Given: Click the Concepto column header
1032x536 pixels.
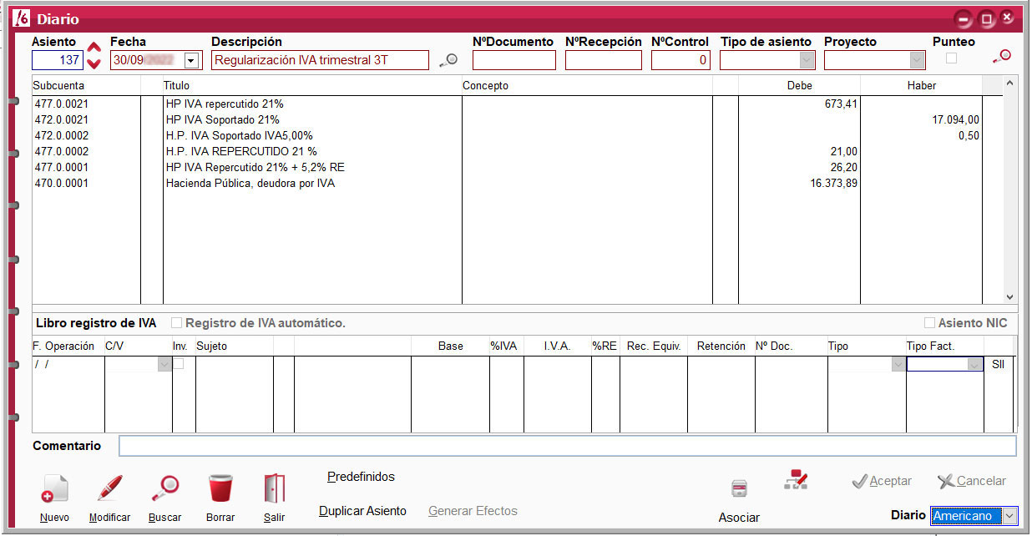Looking at the screenshot, I should pyautogui.click(x=587, y=86).
